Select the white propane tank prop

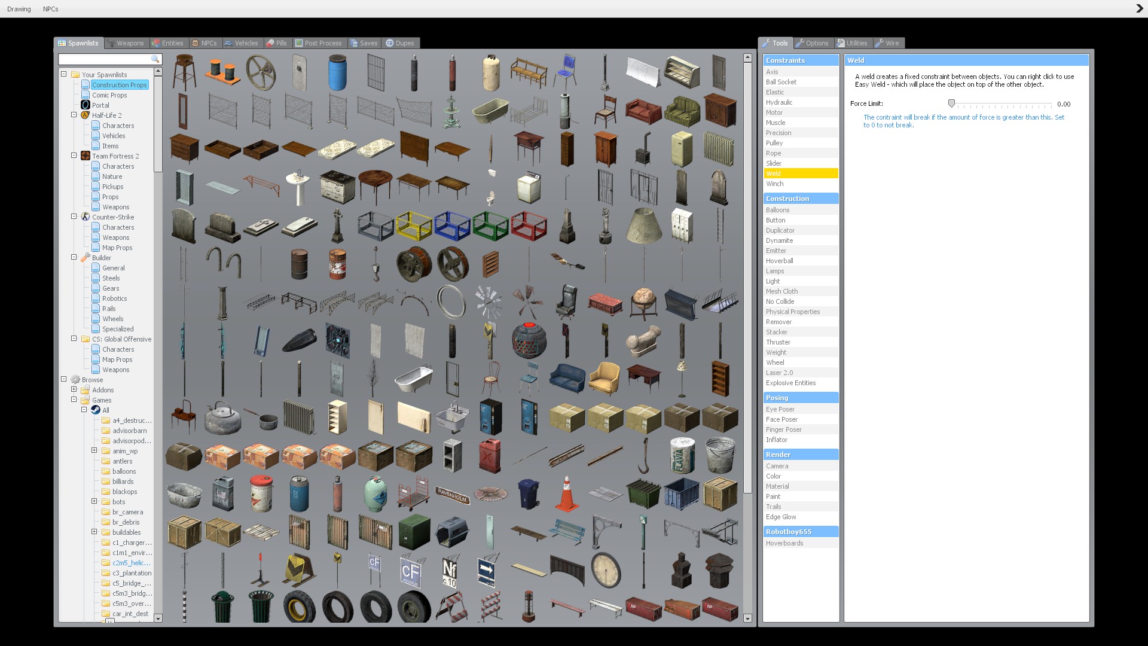(x=491, y=73)
